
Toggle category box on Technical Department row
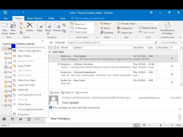point(157,72)
